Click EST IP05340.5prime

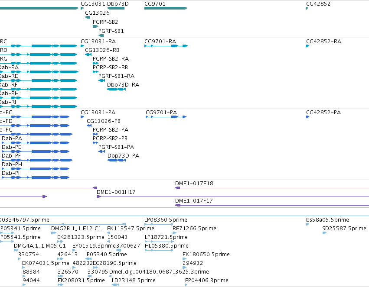(x=106, y=255)
